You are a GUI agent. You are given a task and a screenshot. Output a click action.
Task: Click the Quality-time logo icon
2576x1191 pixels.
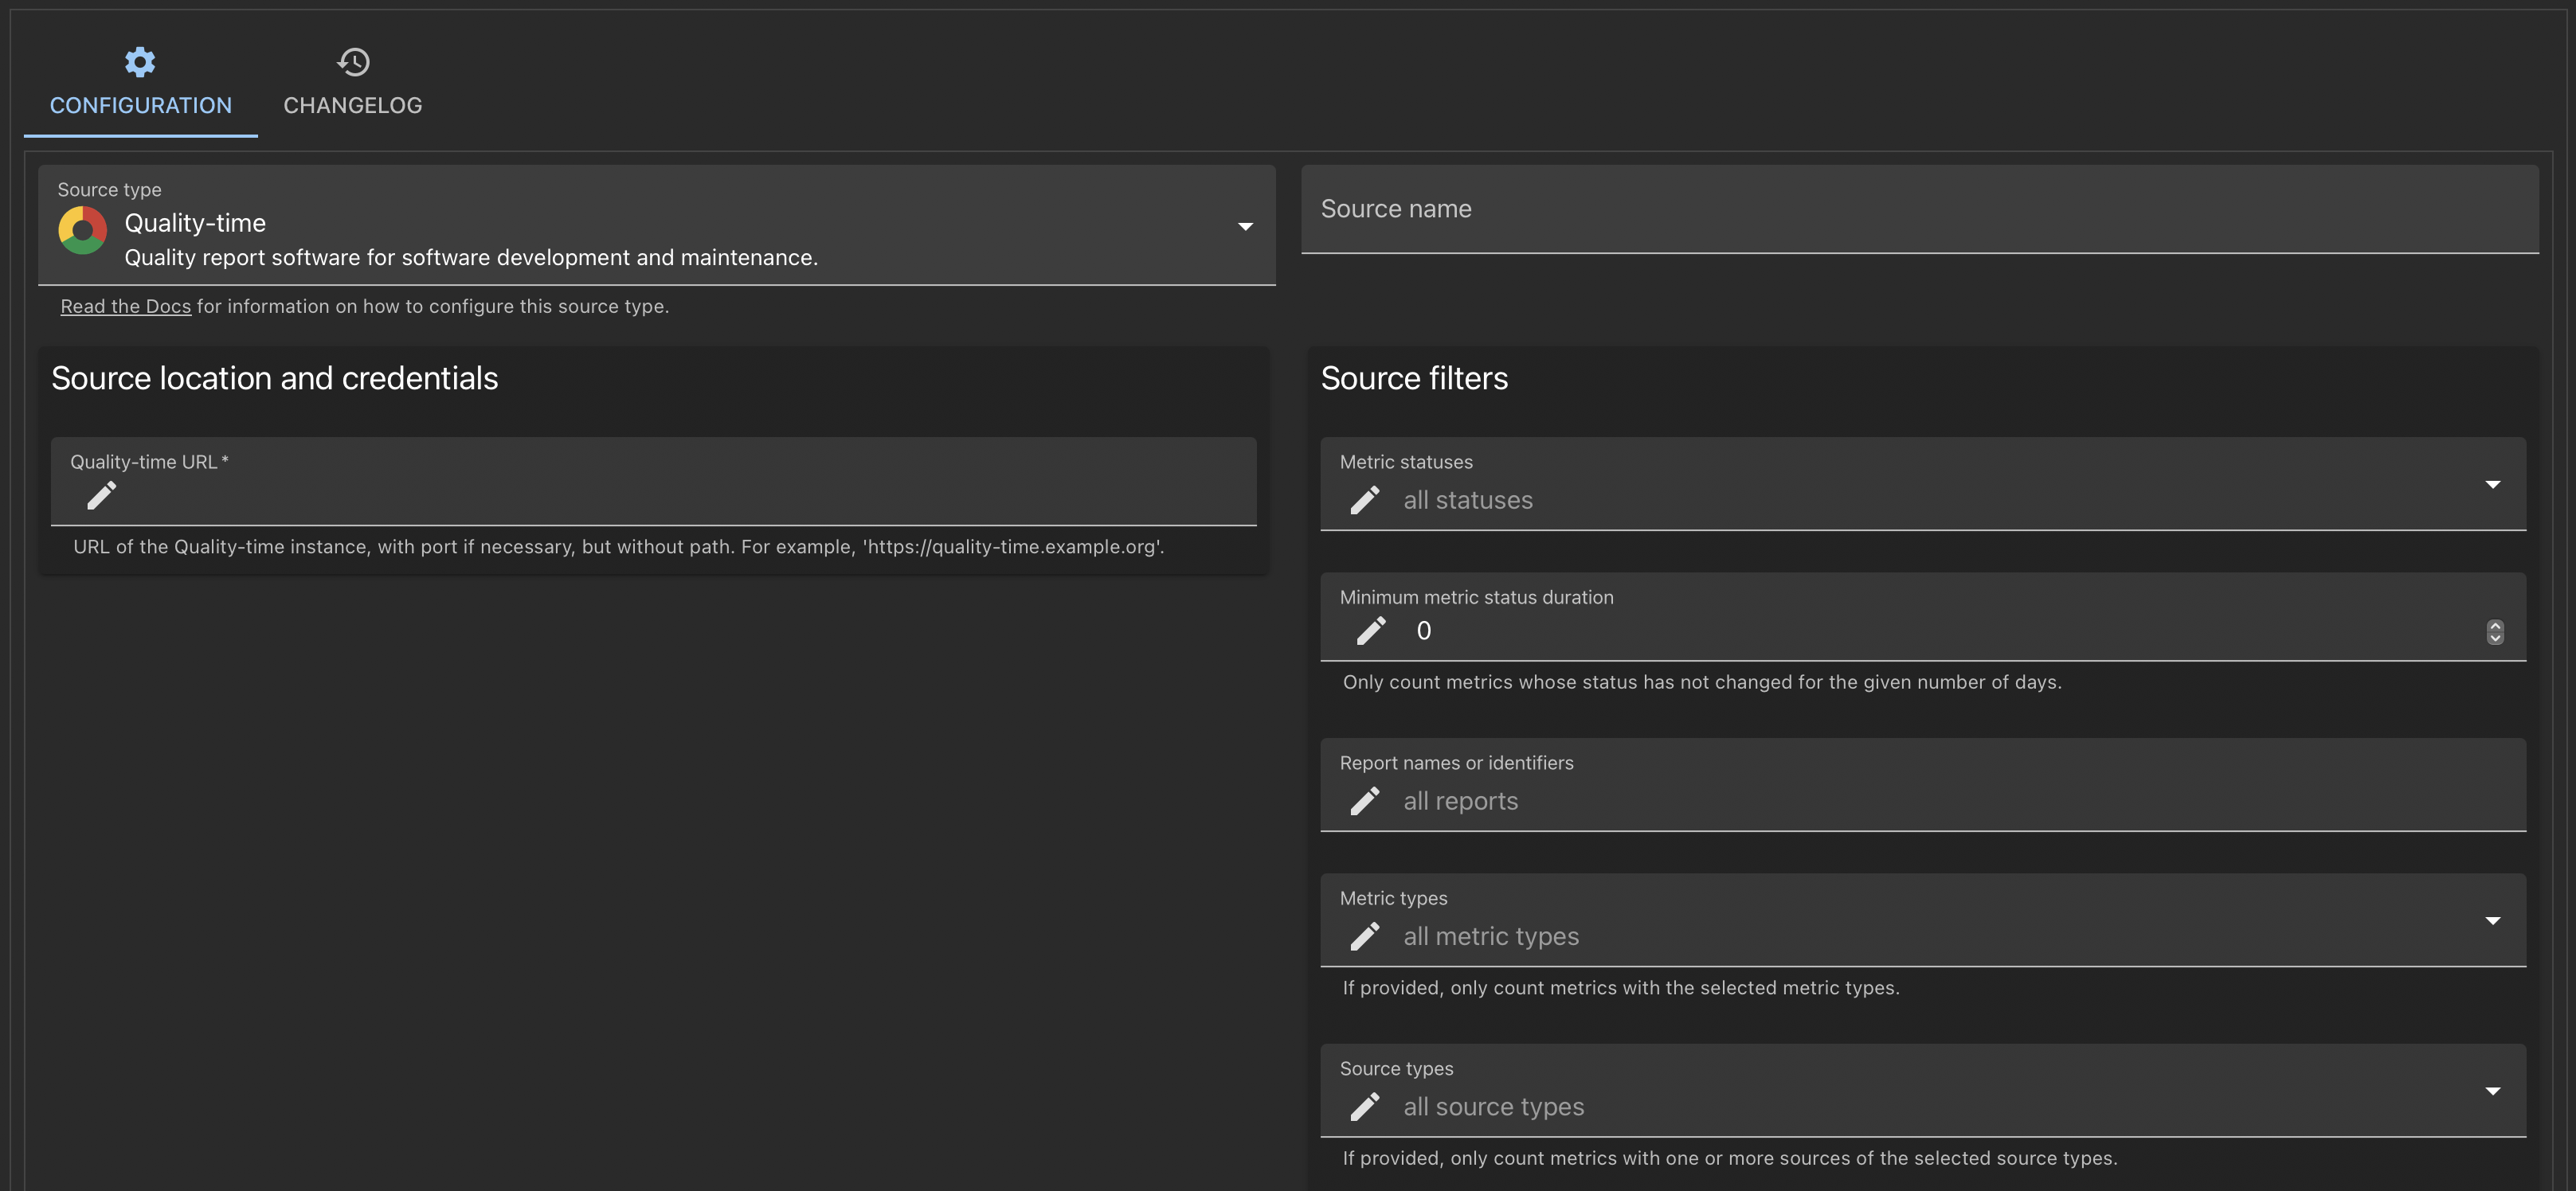coord(83,231)
